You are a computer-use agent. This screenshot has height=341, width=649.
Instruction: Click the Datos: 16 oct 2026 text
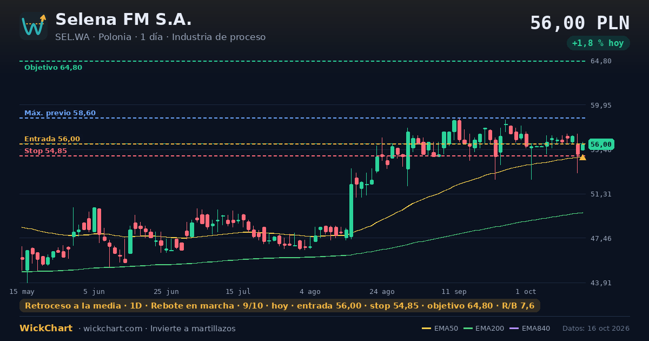[x=596, y=329]
